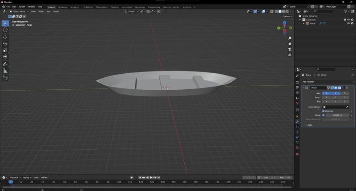Screen dimensions: 356x191
Task: Open the Tool properties tab
Action: click(297, 76)
